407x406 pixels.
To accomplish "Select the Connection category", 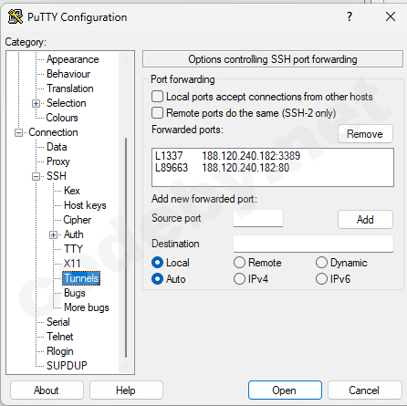I will point(53,132).
